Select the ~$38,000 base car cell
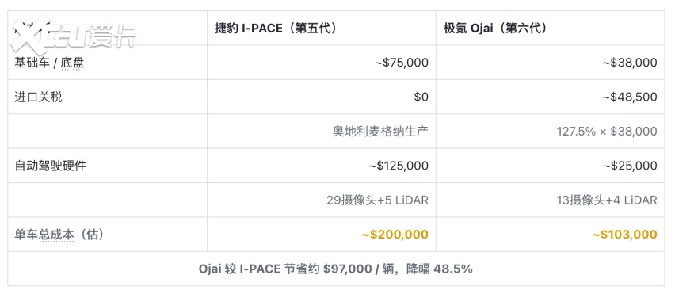The height and width of the screenshot is (294, 675). 630,63
